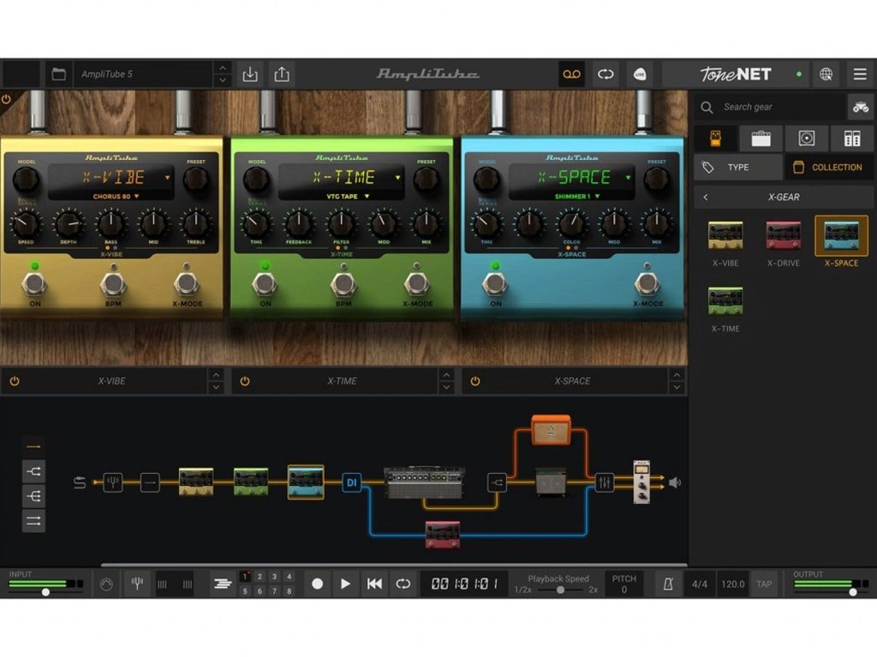Open the looper icon in top bar
The image size is (877, 657).
pyautogui.click(x=606, y=74)
